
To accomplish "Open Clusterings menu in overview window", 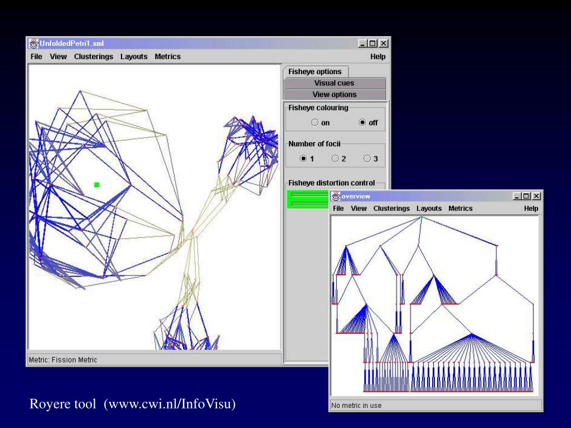I will point(391,208).
